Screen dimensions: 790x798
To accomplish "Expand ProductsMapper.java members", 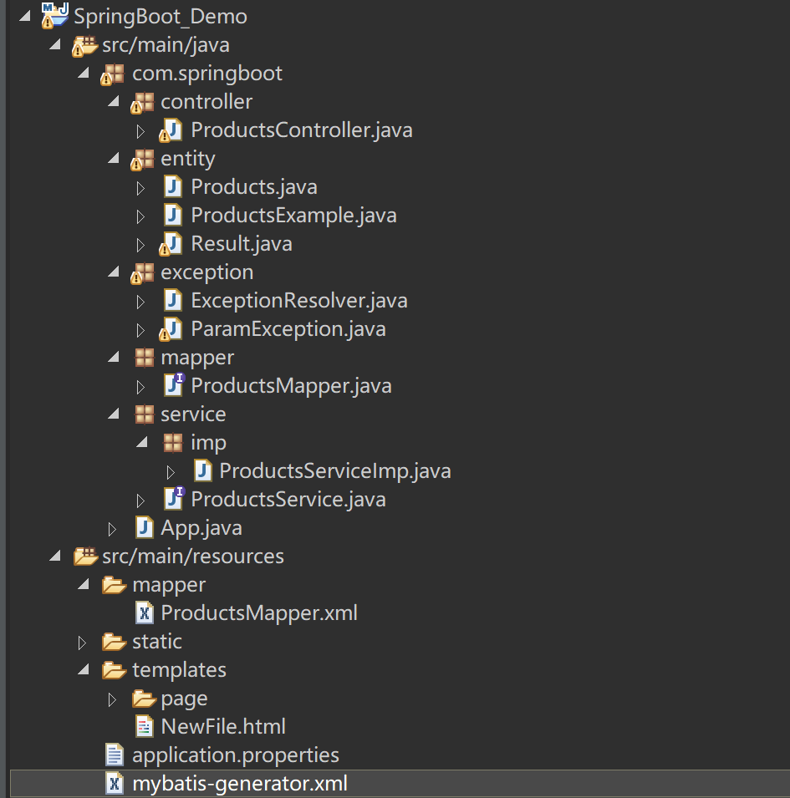I will (141, 387).
